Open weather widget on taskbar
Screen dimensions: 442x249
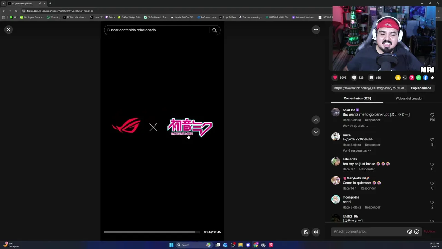(x=10, y=245)
